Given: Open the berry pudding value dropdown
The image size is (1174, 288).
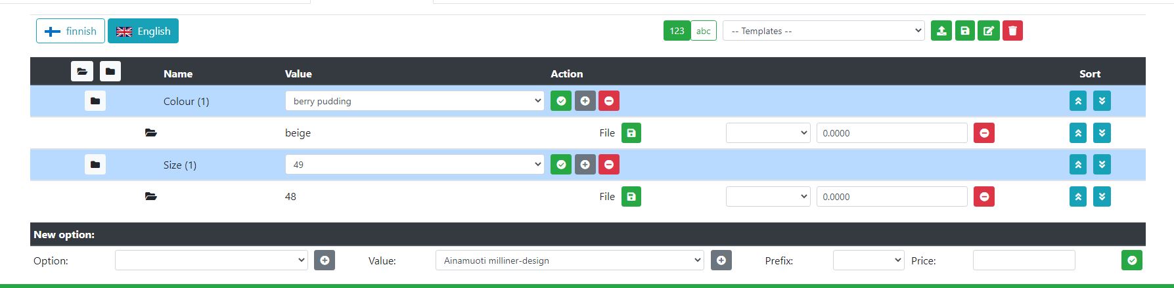Looking at the screenshot, I should point(415,101).
